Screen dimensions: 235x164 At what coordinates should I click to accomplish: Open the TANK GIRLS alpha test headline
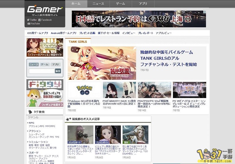click(x=169, y=58)
